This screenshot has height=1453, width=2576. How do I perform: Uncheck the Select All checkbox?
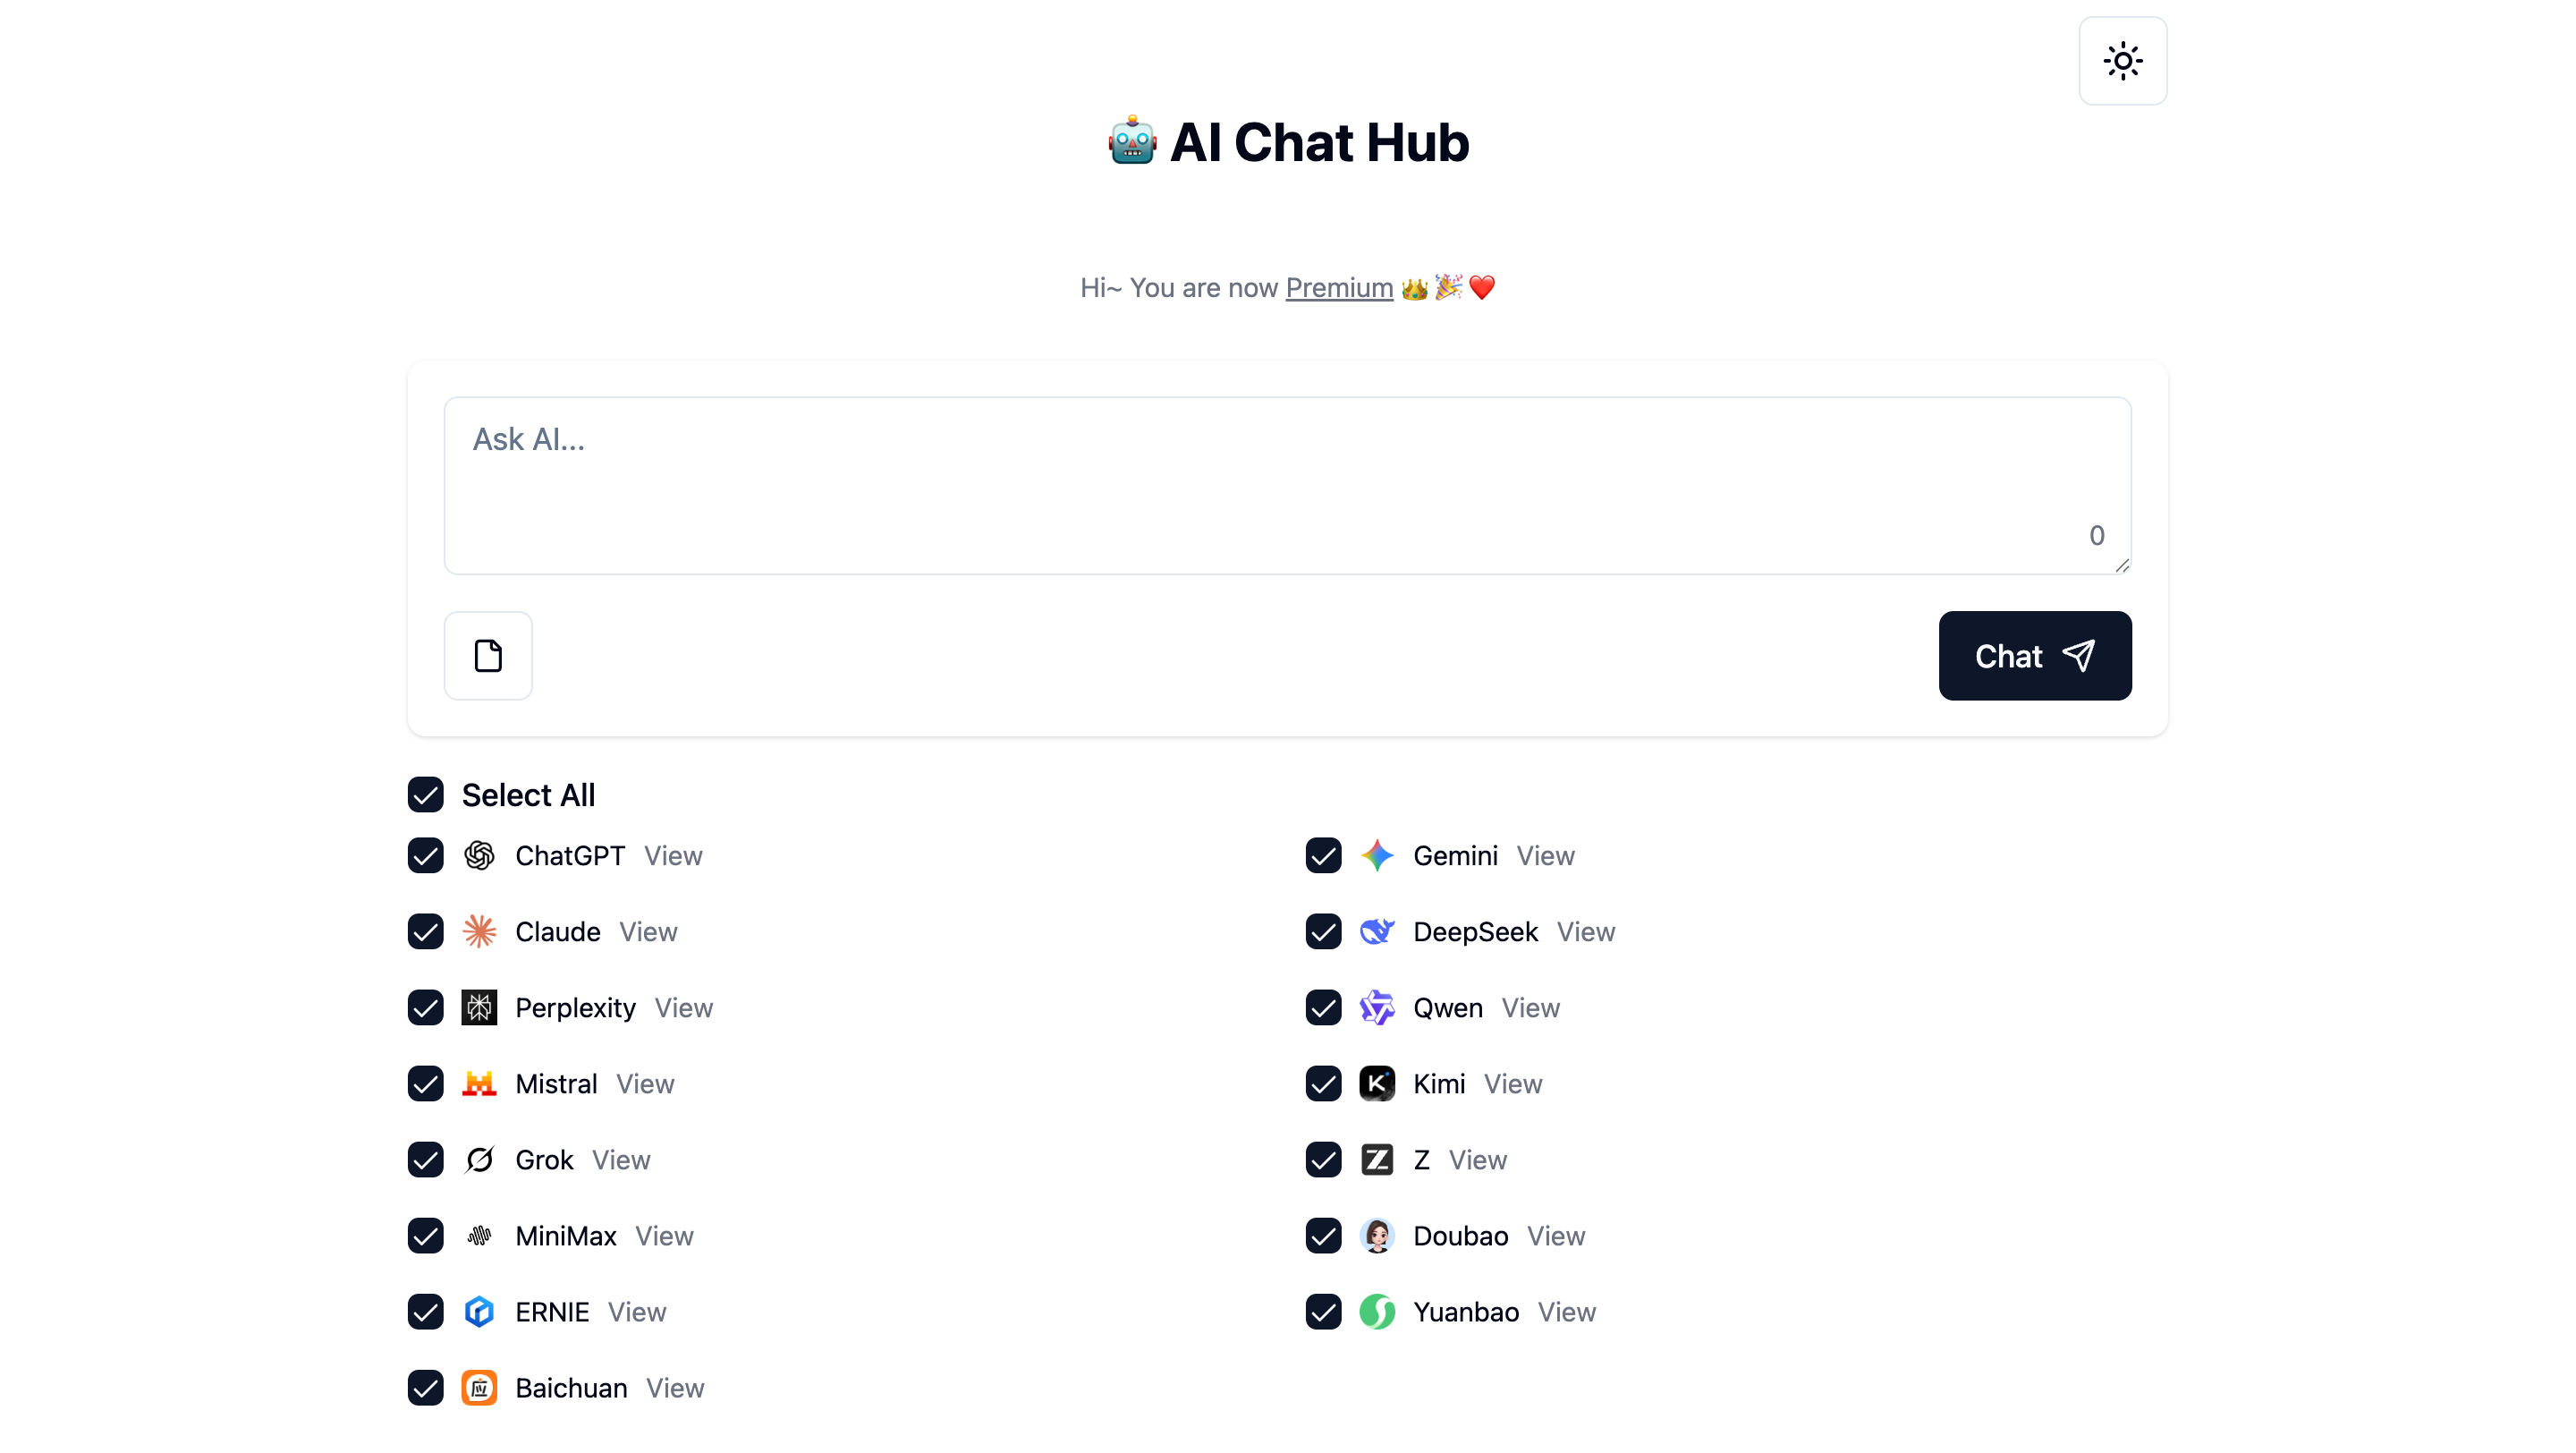pos(426,795)
